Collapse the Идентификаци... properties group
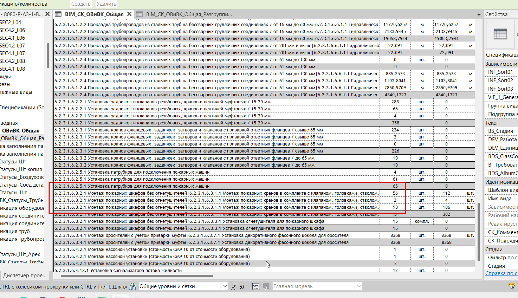This screenshot has width=518, height=298. tap(501, 182)
